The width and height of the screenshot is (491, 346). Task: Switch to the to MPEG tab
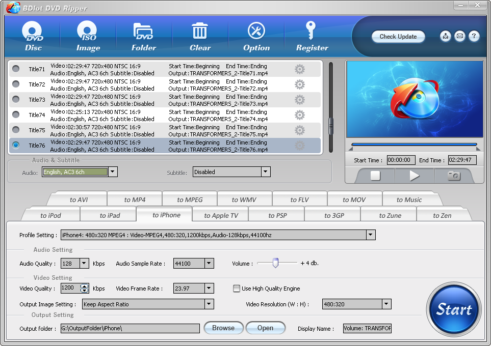190,199
